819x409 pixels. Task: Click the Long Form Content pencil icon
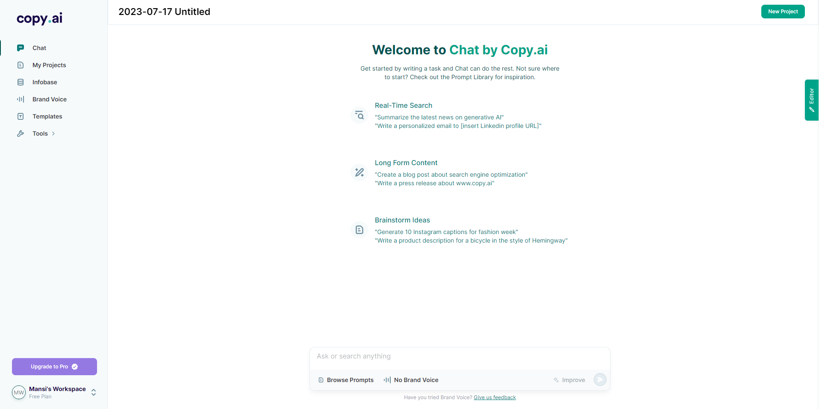tap(359, 172)
